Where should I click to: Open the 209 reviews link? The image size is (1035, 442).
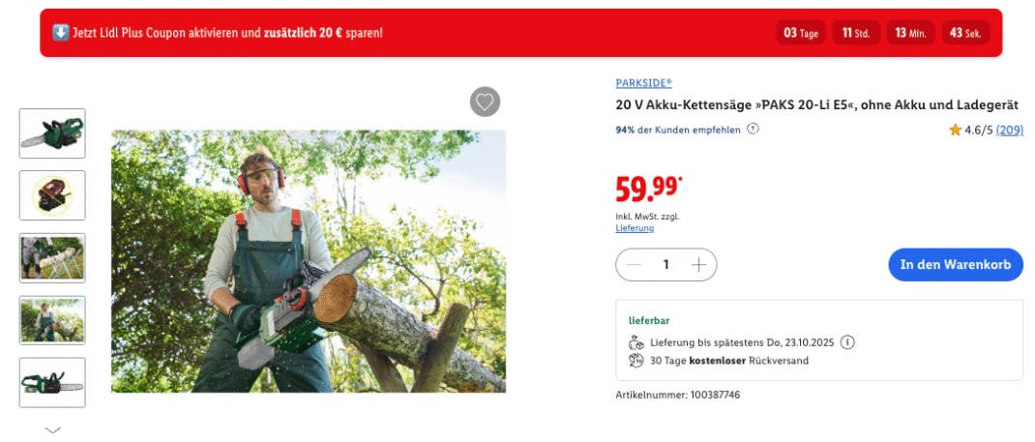[x=1010, y=130]
